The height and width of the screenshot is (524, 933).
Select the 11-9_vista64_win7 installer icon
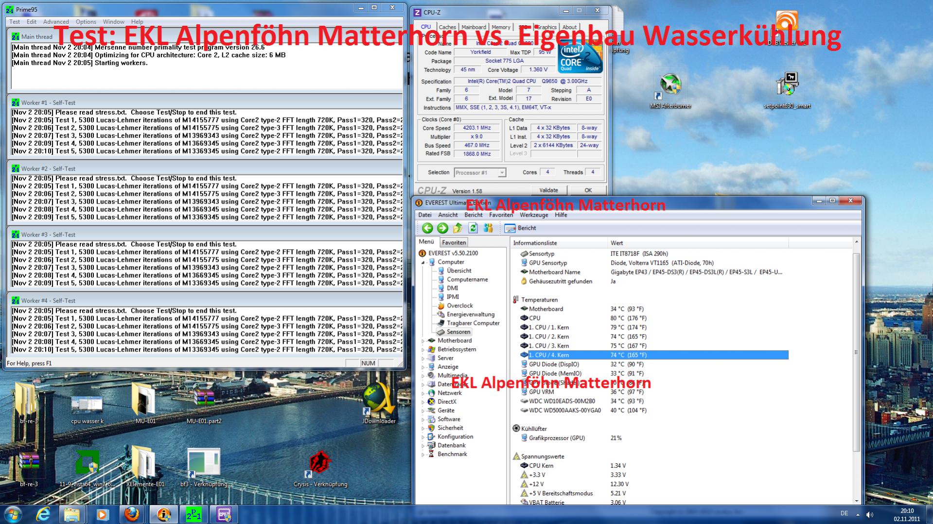click(88, 467)
